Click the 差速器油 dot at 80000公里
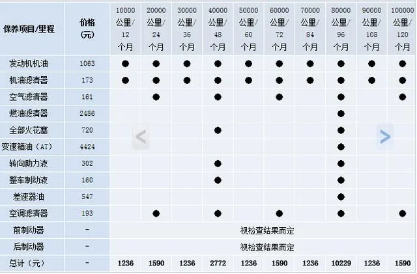Screen dimensions: 417x274 [341, 197]
